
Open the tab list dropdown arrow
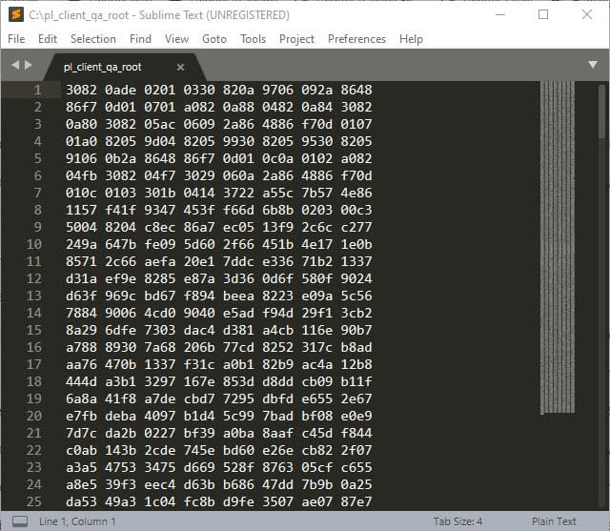tap(593, 65)
